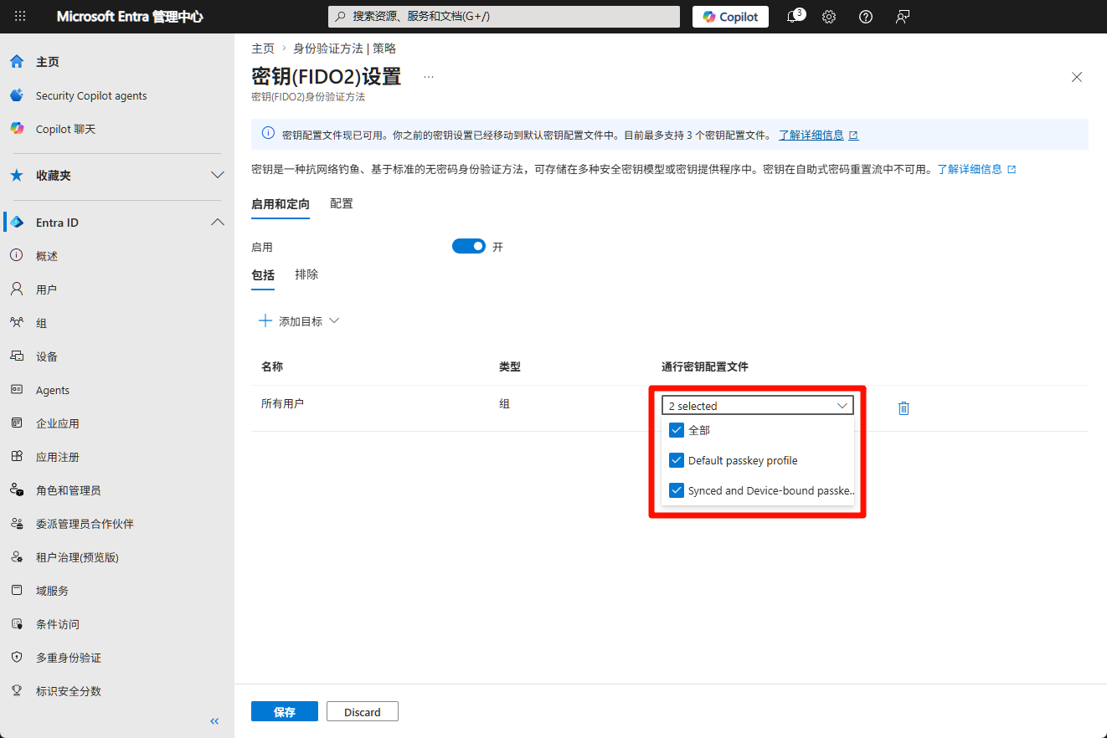Screen dimensions: 1107x738
Task: Click the 概述 info icon in sidebar
Action: (17, 256)
